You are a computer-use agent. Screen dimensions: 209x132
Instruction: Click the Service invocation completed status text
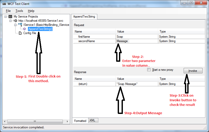[24, 127]
